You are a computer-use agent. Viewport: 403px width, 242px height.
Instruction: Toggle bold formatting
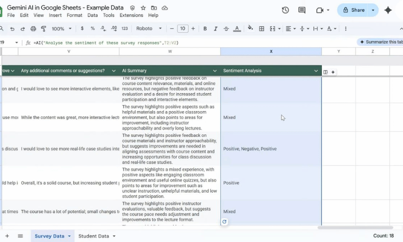(205, 29)
